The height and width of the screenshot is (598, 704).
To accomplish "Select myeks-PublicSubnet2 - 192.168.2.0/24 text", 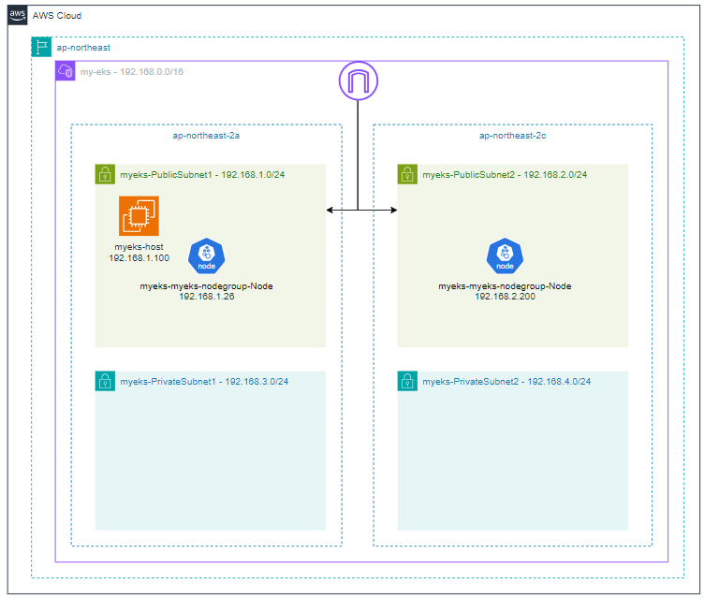I will point(505,175).
